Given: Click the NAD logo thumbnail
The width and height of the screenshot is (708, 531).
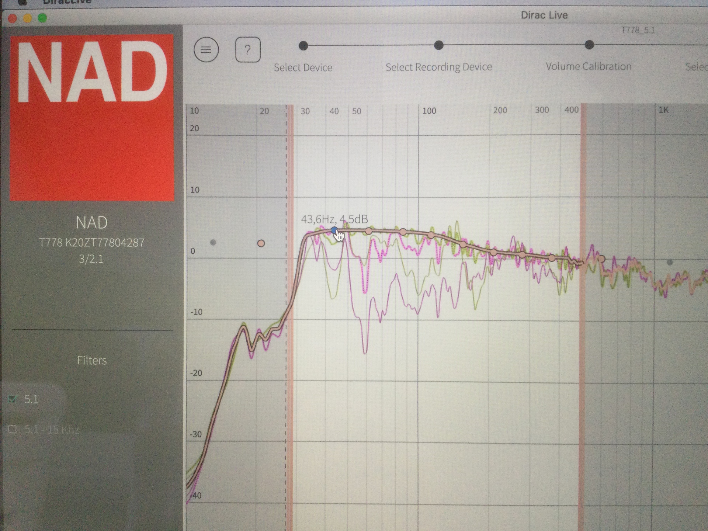Looking at the screenshot, I should (x=92, y=118).
